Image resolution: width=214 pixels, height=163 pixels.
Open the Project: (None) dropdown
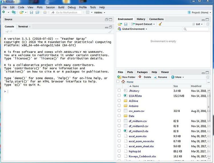199,13
